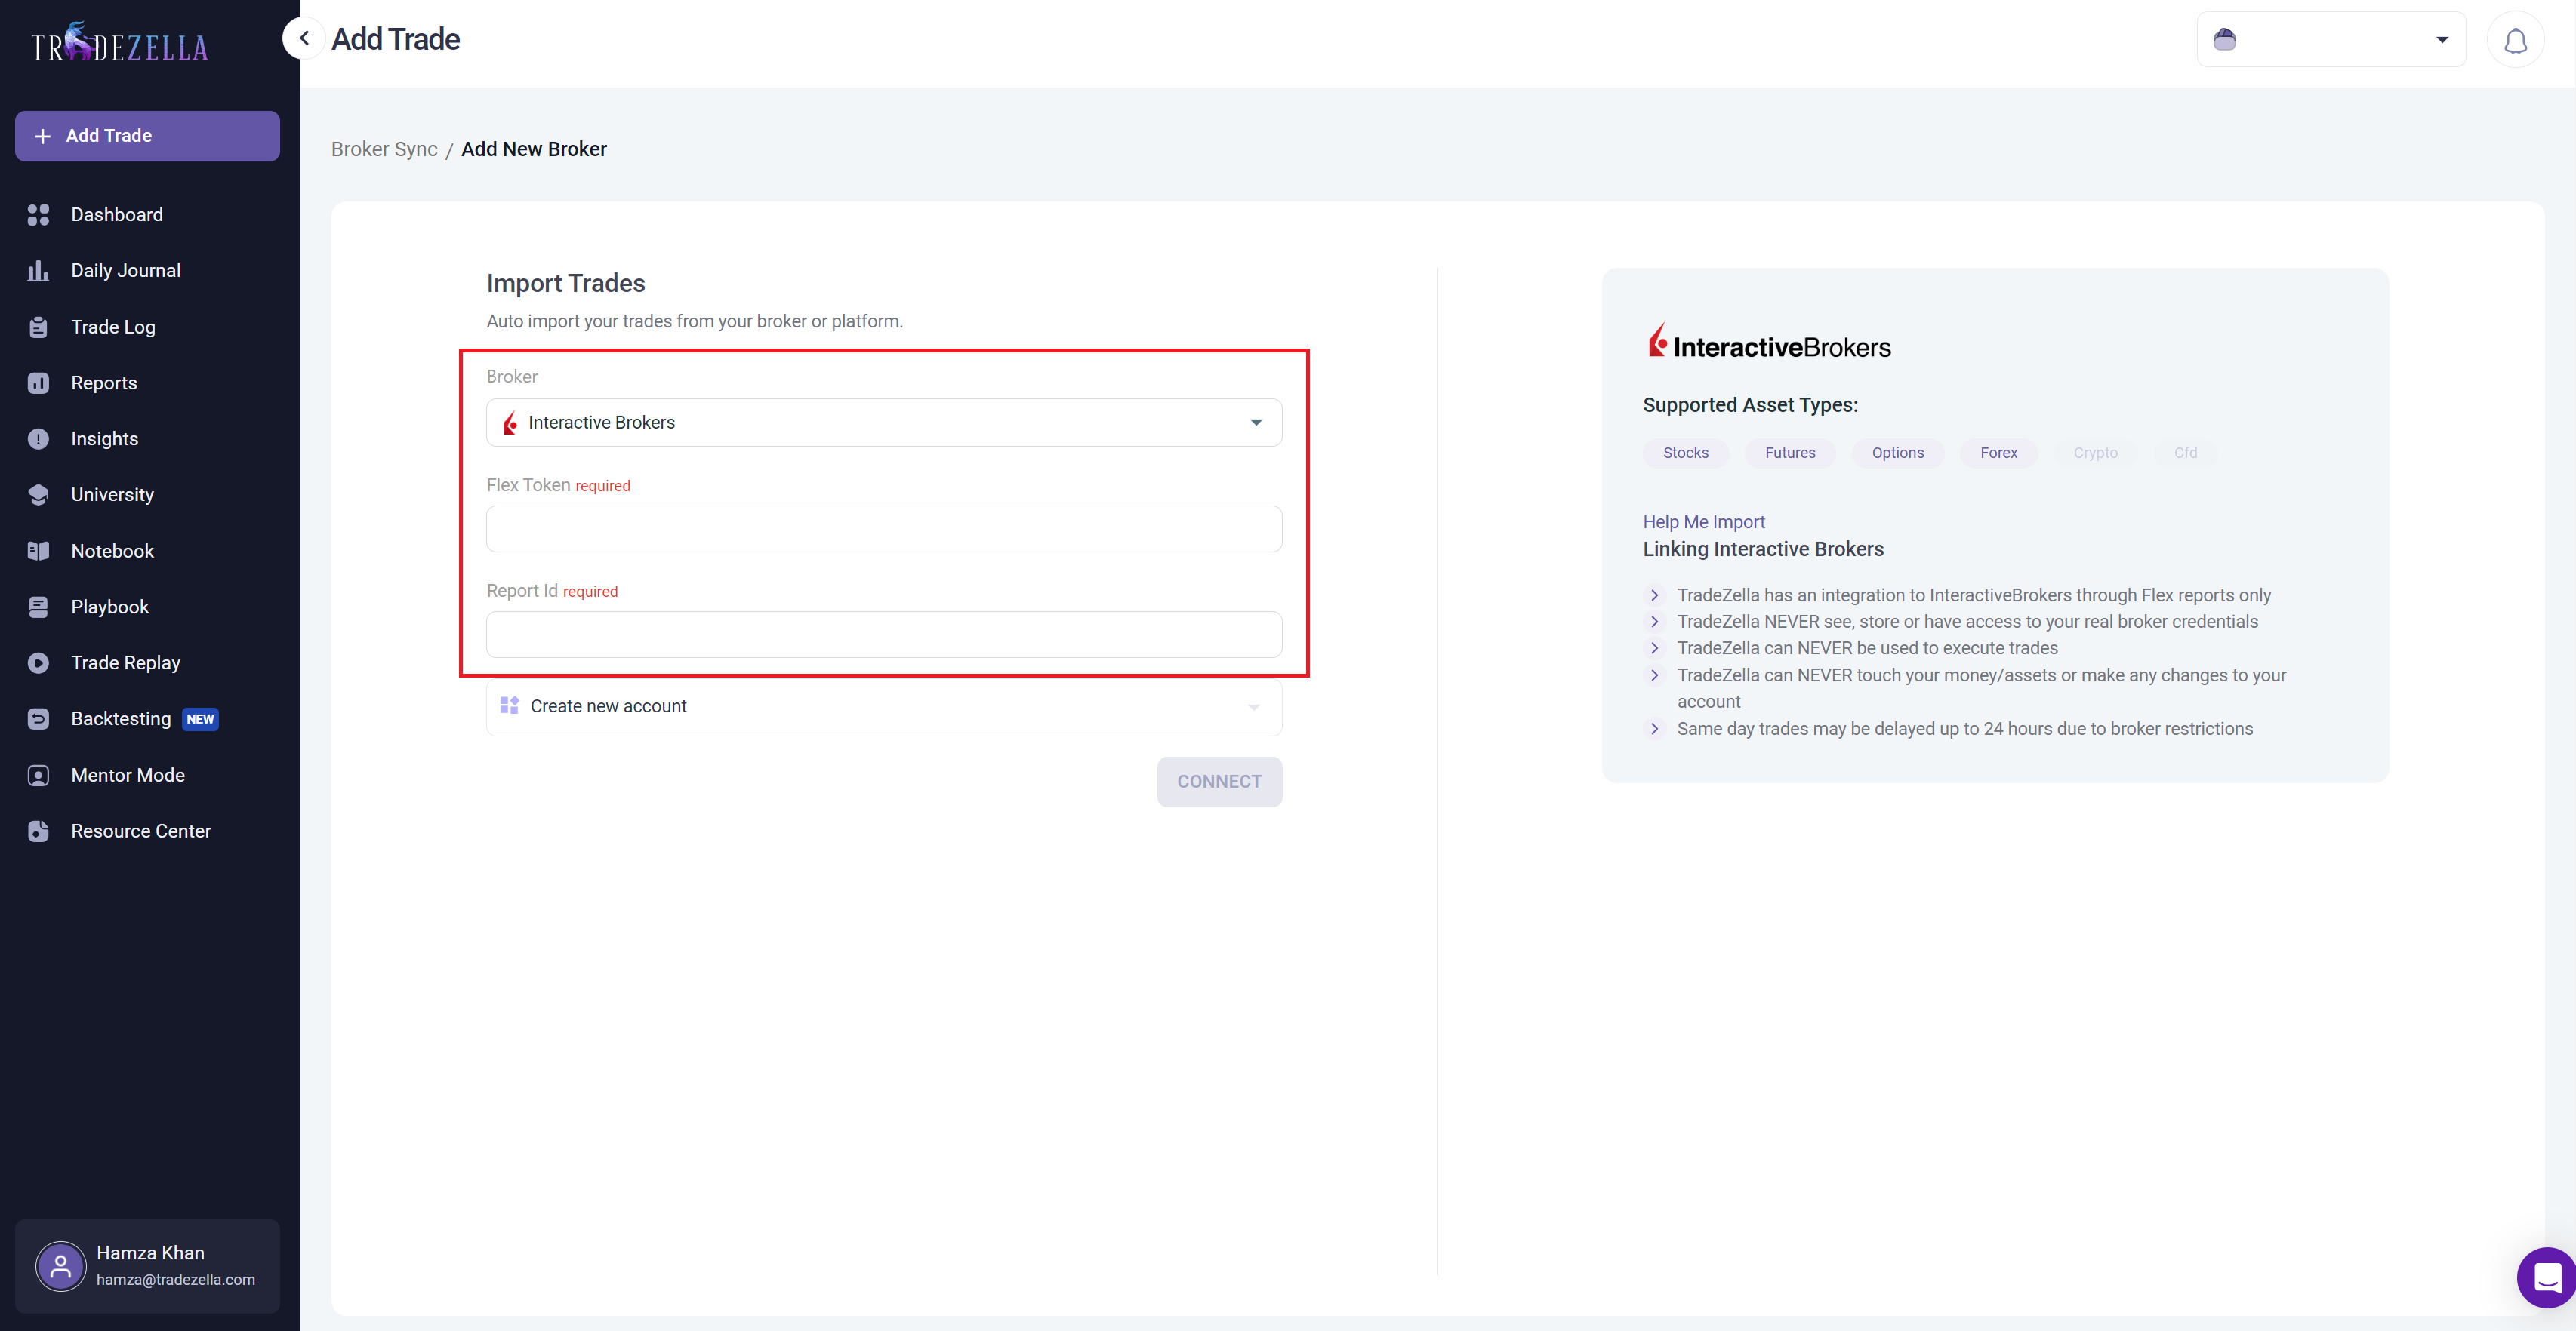Click the notification bell icon
The image size is (2576, 1331).
coord(2514,40)
